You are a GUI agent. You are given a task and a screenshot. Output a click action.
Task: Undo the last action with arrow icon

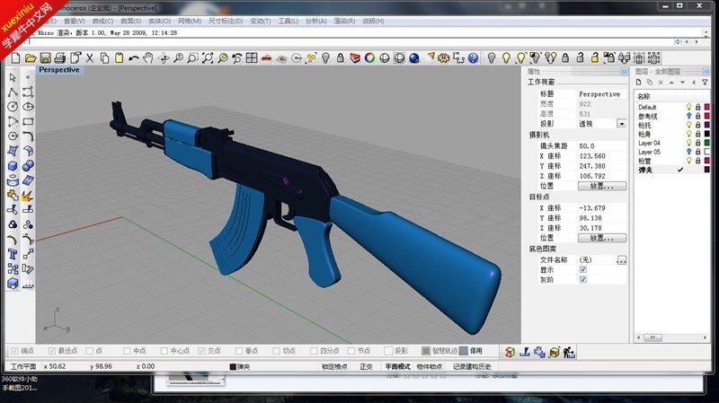134,58
